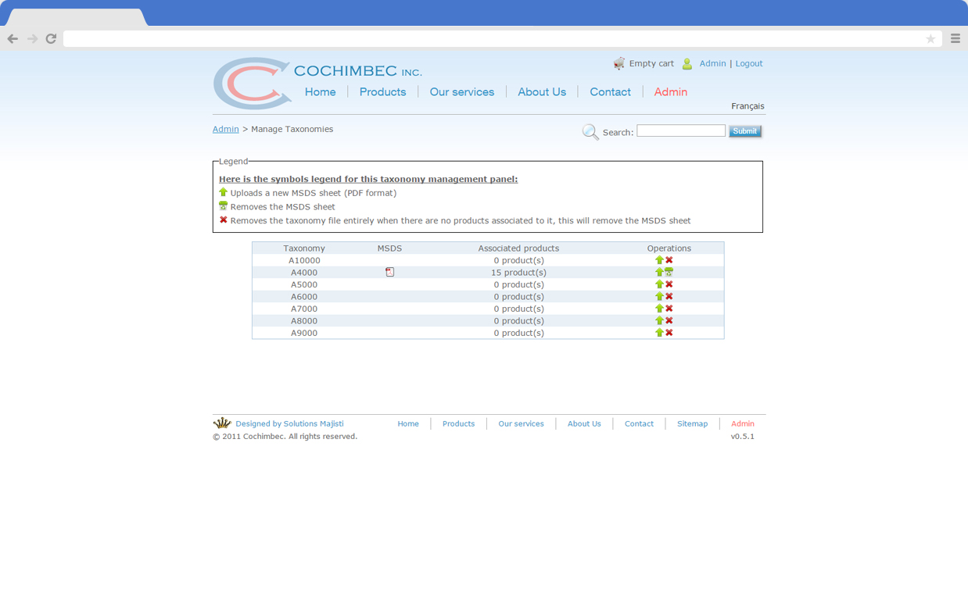The width and height of the screenshot is (968, 600).
Task: Switch the site language to Français
Action: [x=748, y=106]
